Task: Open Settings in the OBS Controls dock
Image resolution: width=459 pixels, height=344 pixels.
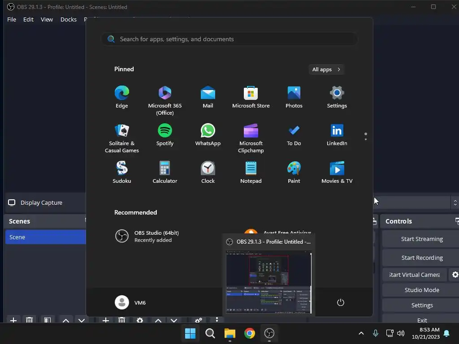Action: tap(421, 305)
